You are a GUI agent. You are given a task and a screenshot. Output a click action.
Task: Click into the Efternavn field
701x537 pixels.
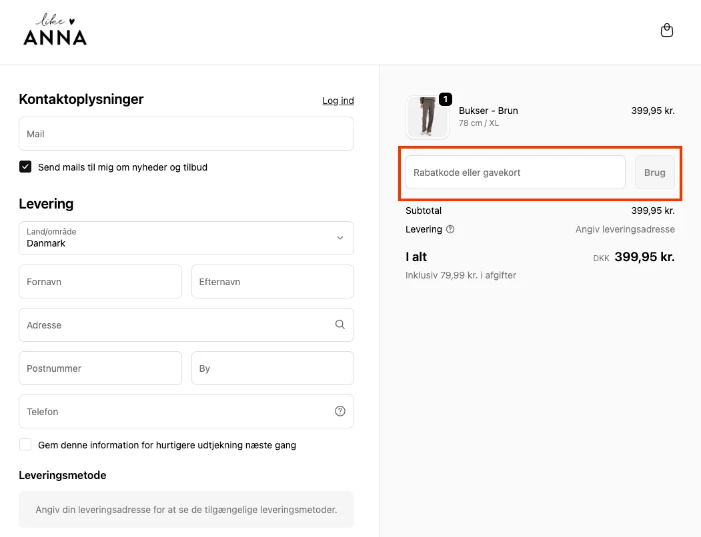coord(272,282)
